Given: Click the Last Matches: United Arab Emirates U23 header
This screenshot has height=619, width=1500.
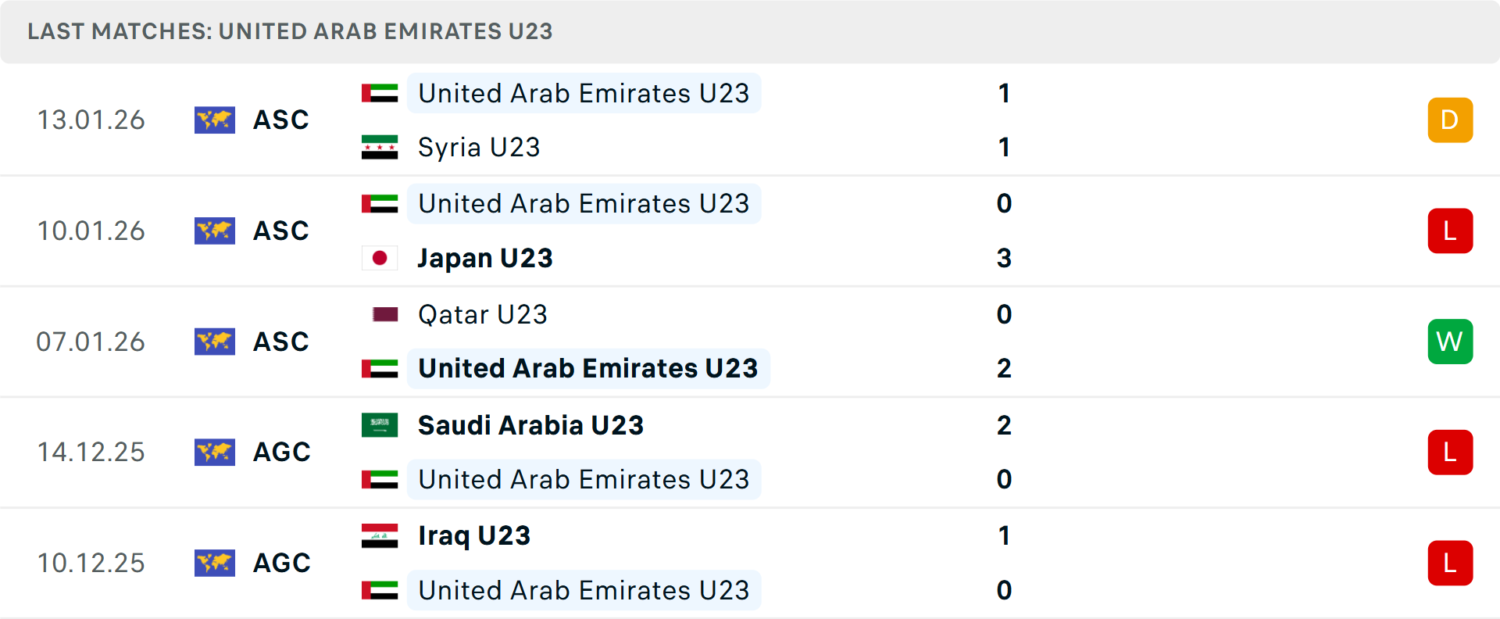Looking at the screenshot, I should [290, 31].
